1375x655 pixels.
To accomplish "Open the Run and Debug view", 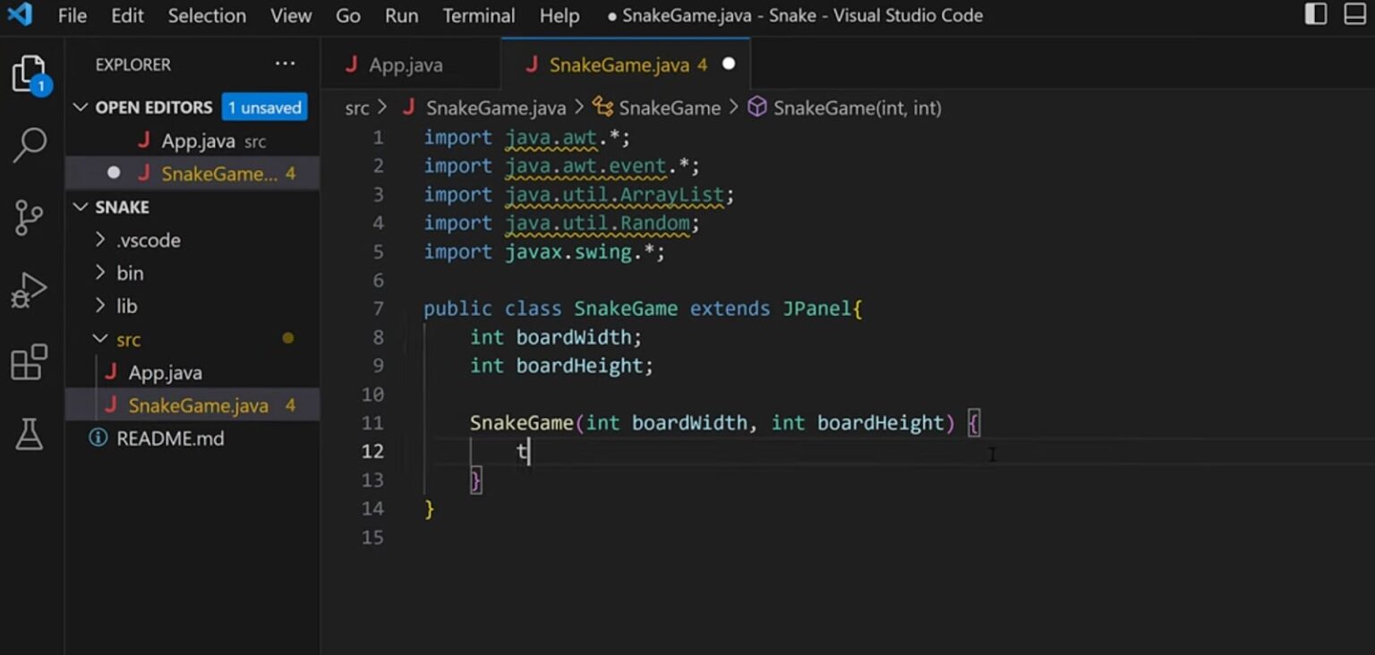I will pyautogui.click(x=30, y=291).
